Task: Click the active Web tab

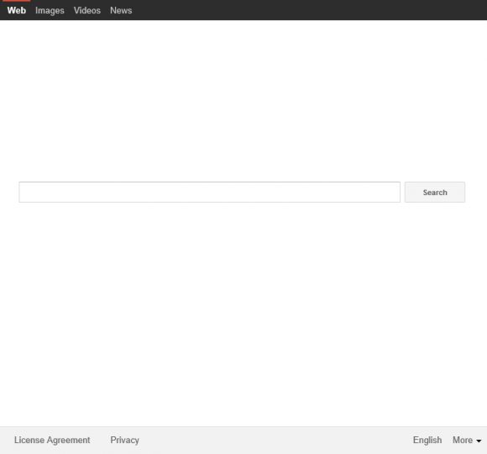Action: click(17, 11)
